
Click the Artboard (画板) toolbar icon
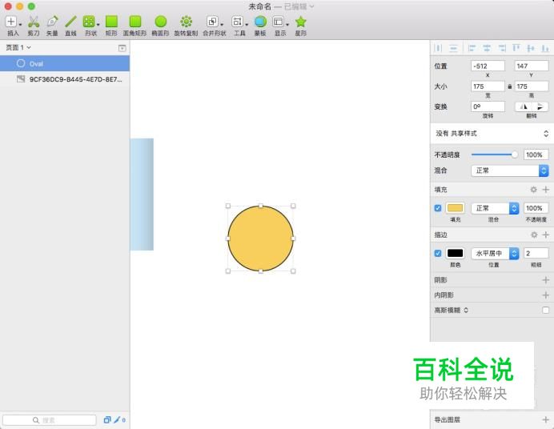click(x=260, y=23)
